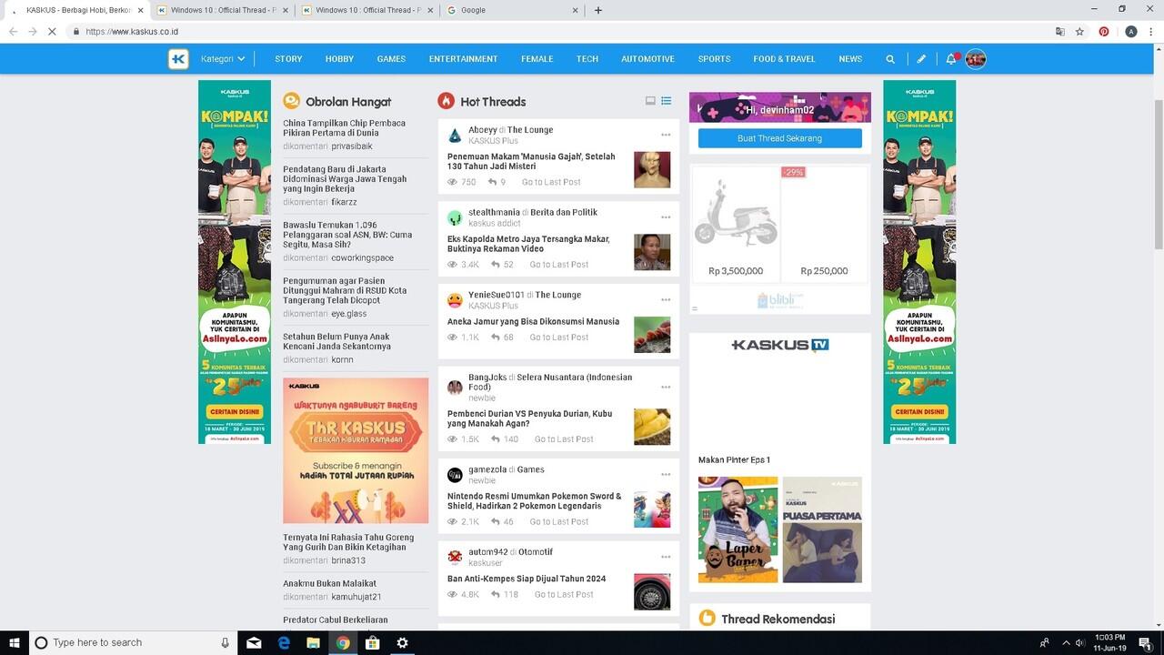
Task: Open the user avatar menu in navbar
Action: coord(976,59)
